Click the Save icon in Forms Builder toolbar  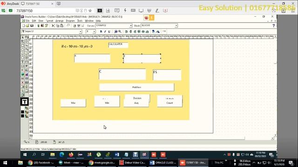coord(32,26)
